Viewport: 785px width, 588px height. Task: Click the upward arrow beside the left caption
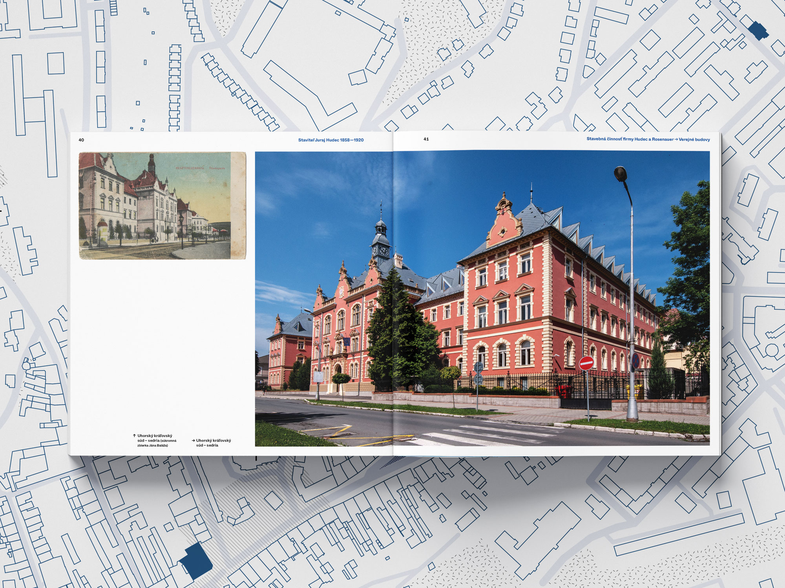134,436
